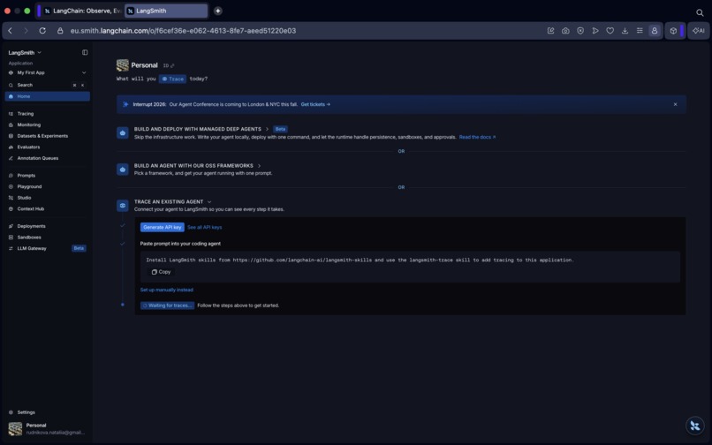Open the Personal account menu at bottom
Image resolution: width=712 pixels, height=445 pixels.
pos(47,428)
